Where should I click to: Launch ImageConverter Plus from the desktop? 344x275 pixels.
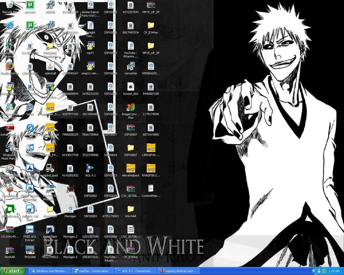[x=131, y=111]
